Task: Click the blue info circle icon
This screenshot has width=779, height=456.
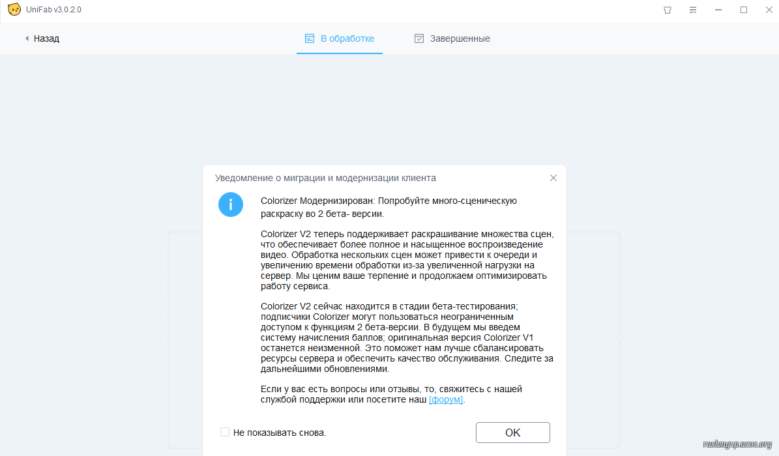Action: pos(231,205)
